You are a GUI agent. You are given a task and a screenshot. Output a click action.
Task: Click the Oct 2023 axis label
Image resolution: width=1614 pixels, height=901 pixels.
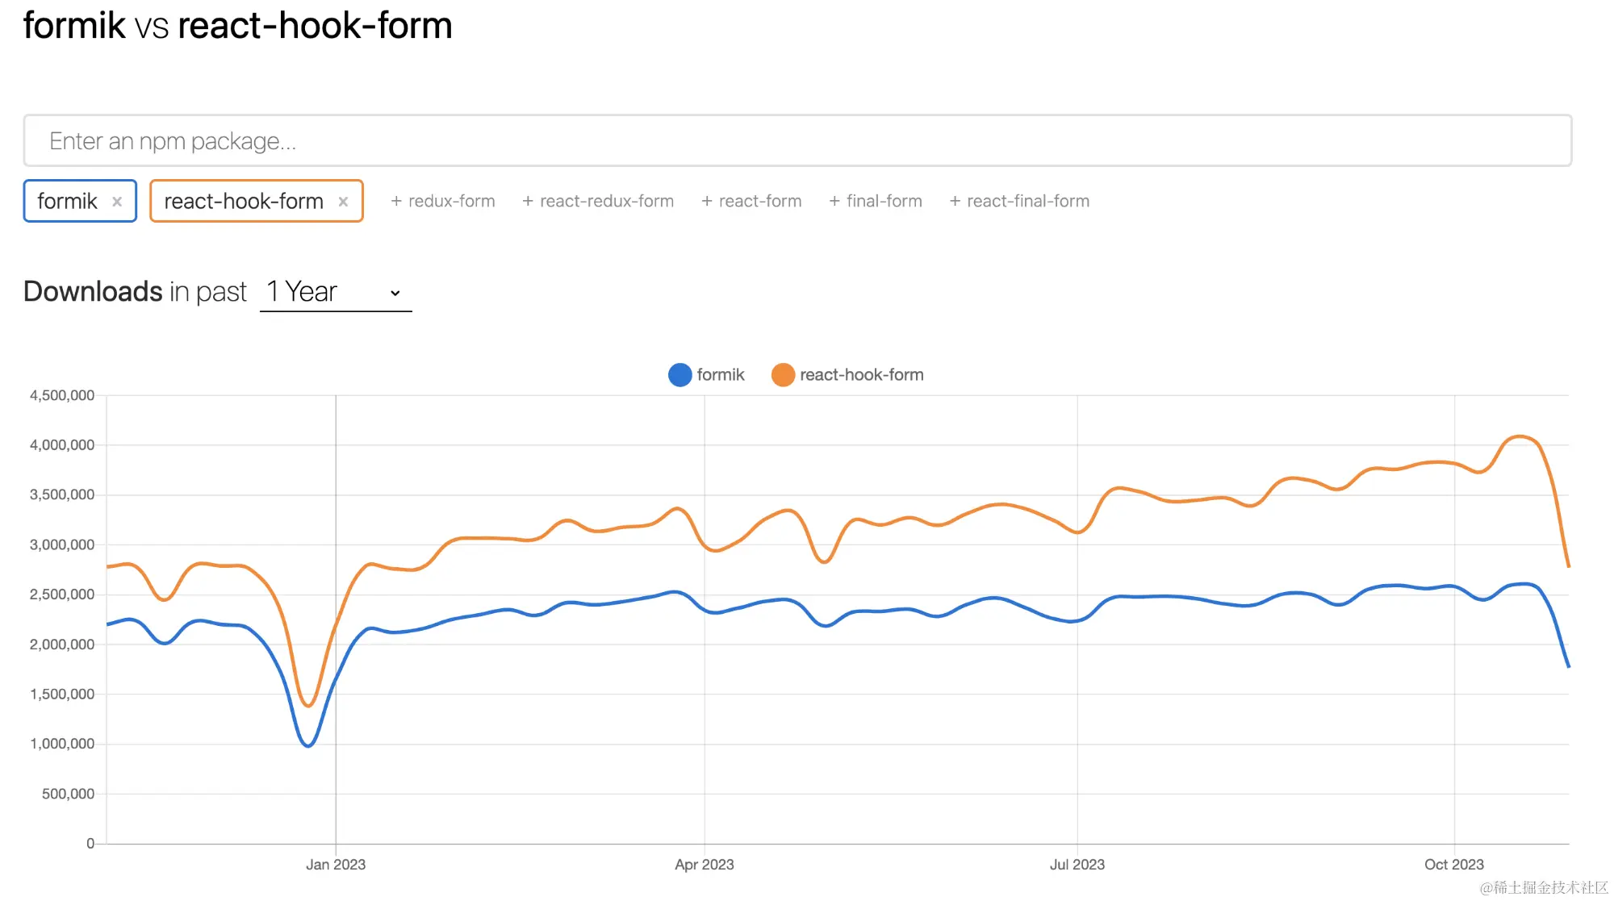tap(1454, 865)
